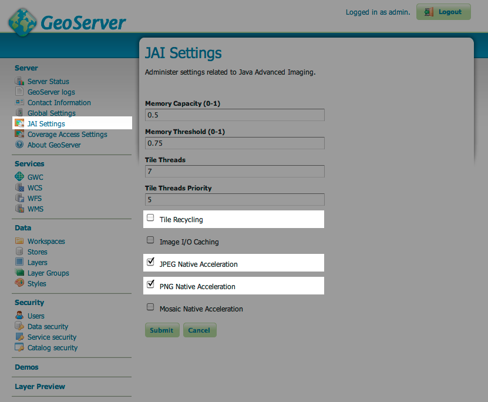
Task: Click the Contact Information card icon
Action: click(x=19, y=102)
